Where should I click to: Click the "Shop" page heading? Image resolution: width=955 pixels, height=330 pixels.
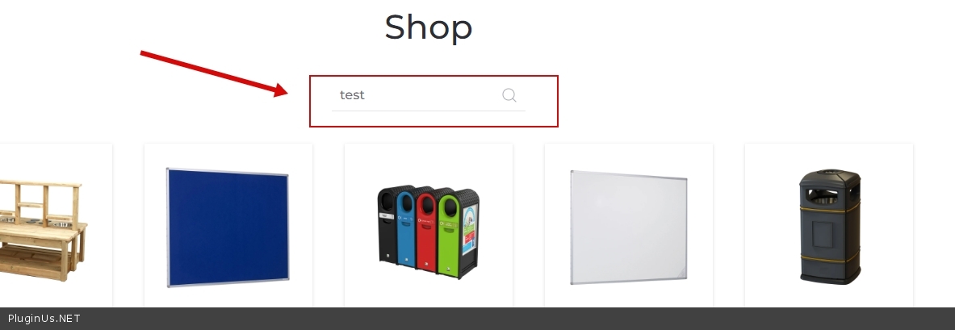(x=428, y=27)
